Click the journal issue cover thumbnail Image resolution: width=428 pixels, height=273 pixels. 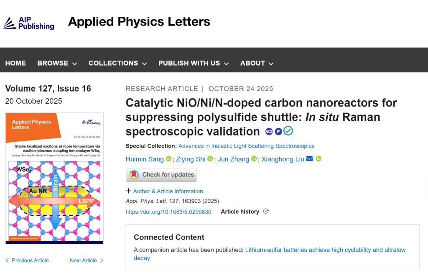pos(54,178)
